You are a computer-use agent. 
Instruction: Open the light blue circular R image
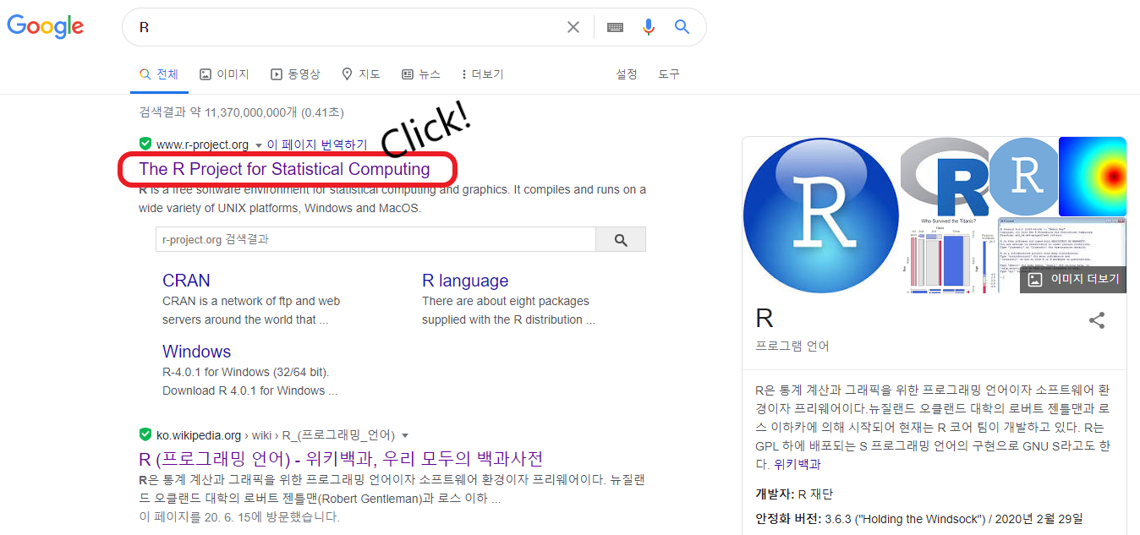[1026, 176]
